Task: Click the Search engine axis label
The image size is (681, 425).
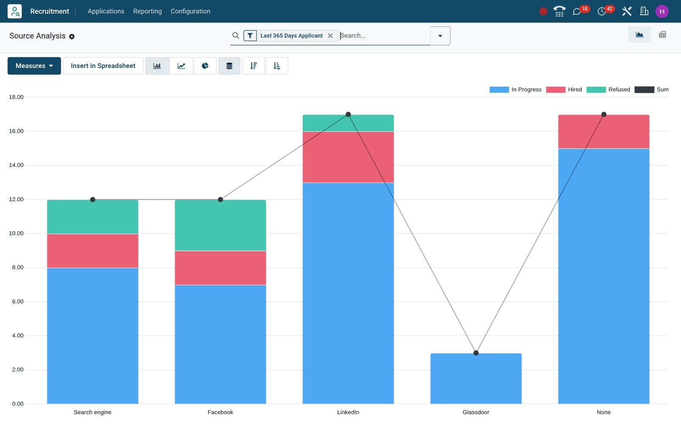Action: point(92,412)
